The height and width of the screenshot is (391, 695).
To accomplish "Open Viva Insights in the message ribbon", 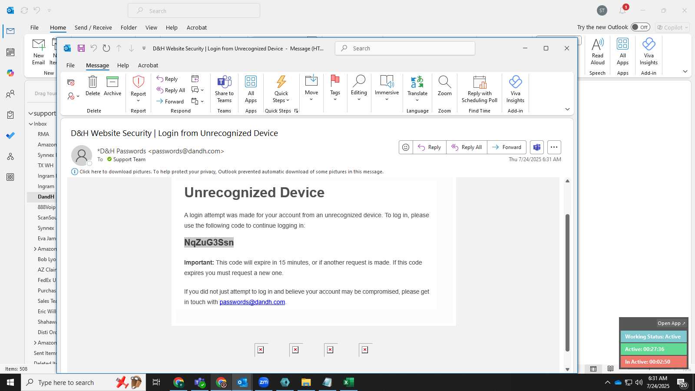I will 515,89.
